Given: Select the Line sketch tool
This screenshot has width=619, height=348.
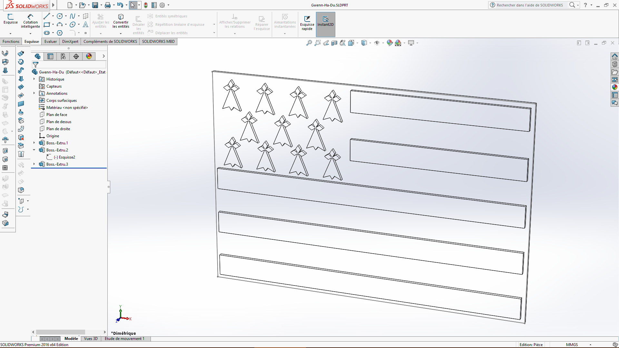Looking at the screenshot, I should (47, 16).
